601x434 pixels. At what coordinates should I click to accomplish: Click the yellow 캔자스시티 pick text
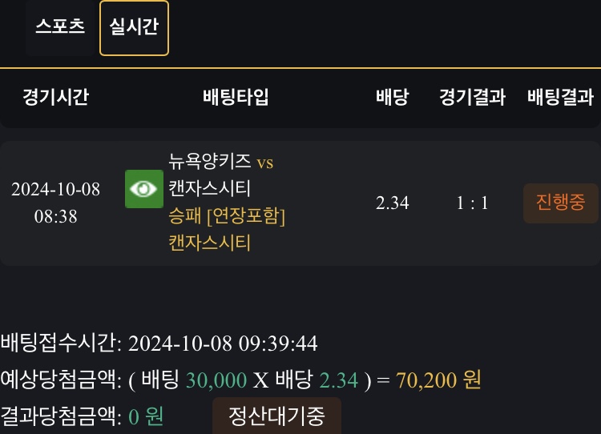tap(209, 242)
